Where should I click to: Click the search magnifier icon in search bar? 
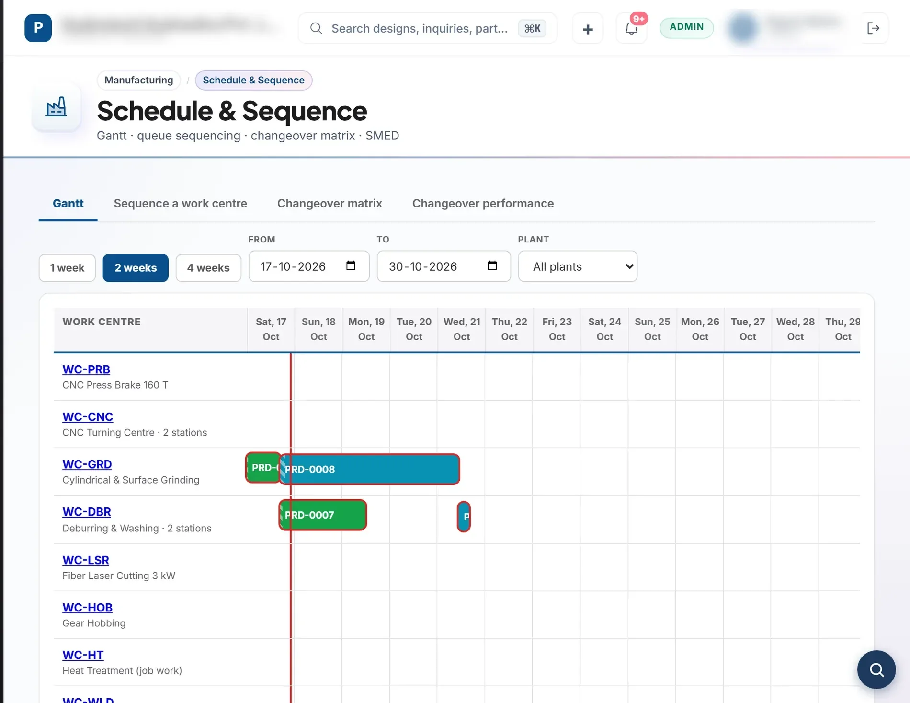pyautogui.click(x=316, y=28)
